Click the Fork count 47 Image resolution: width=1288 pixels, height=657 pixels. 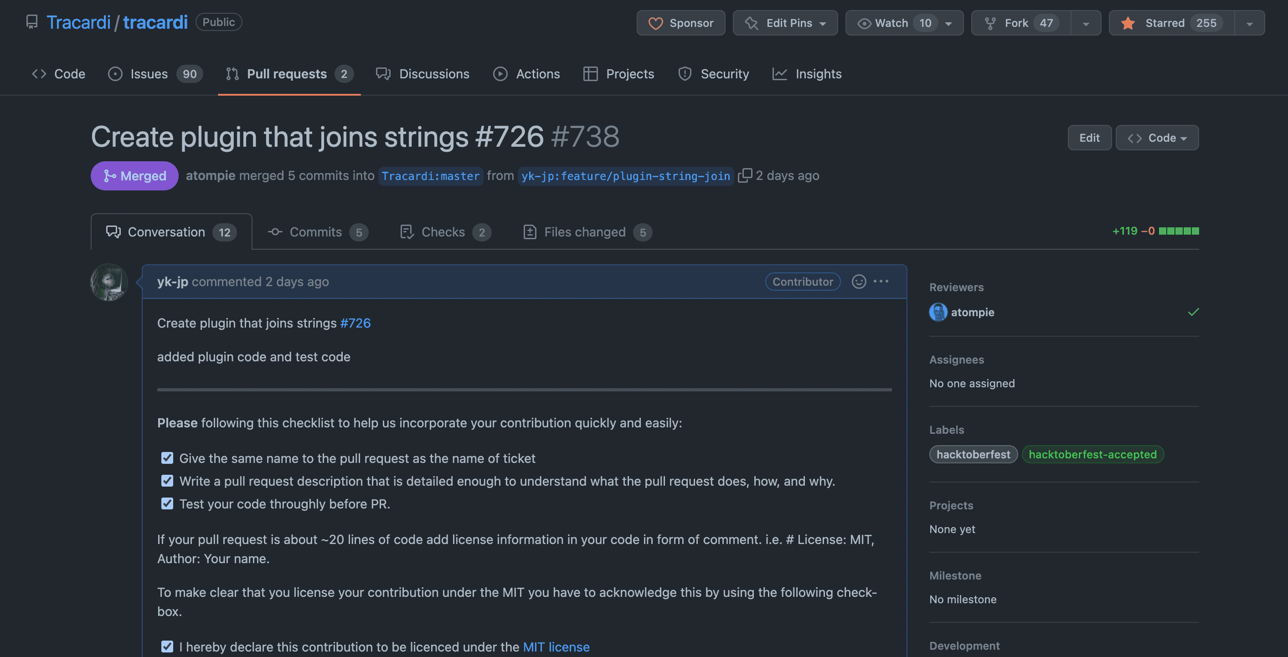pos(1046,23)
